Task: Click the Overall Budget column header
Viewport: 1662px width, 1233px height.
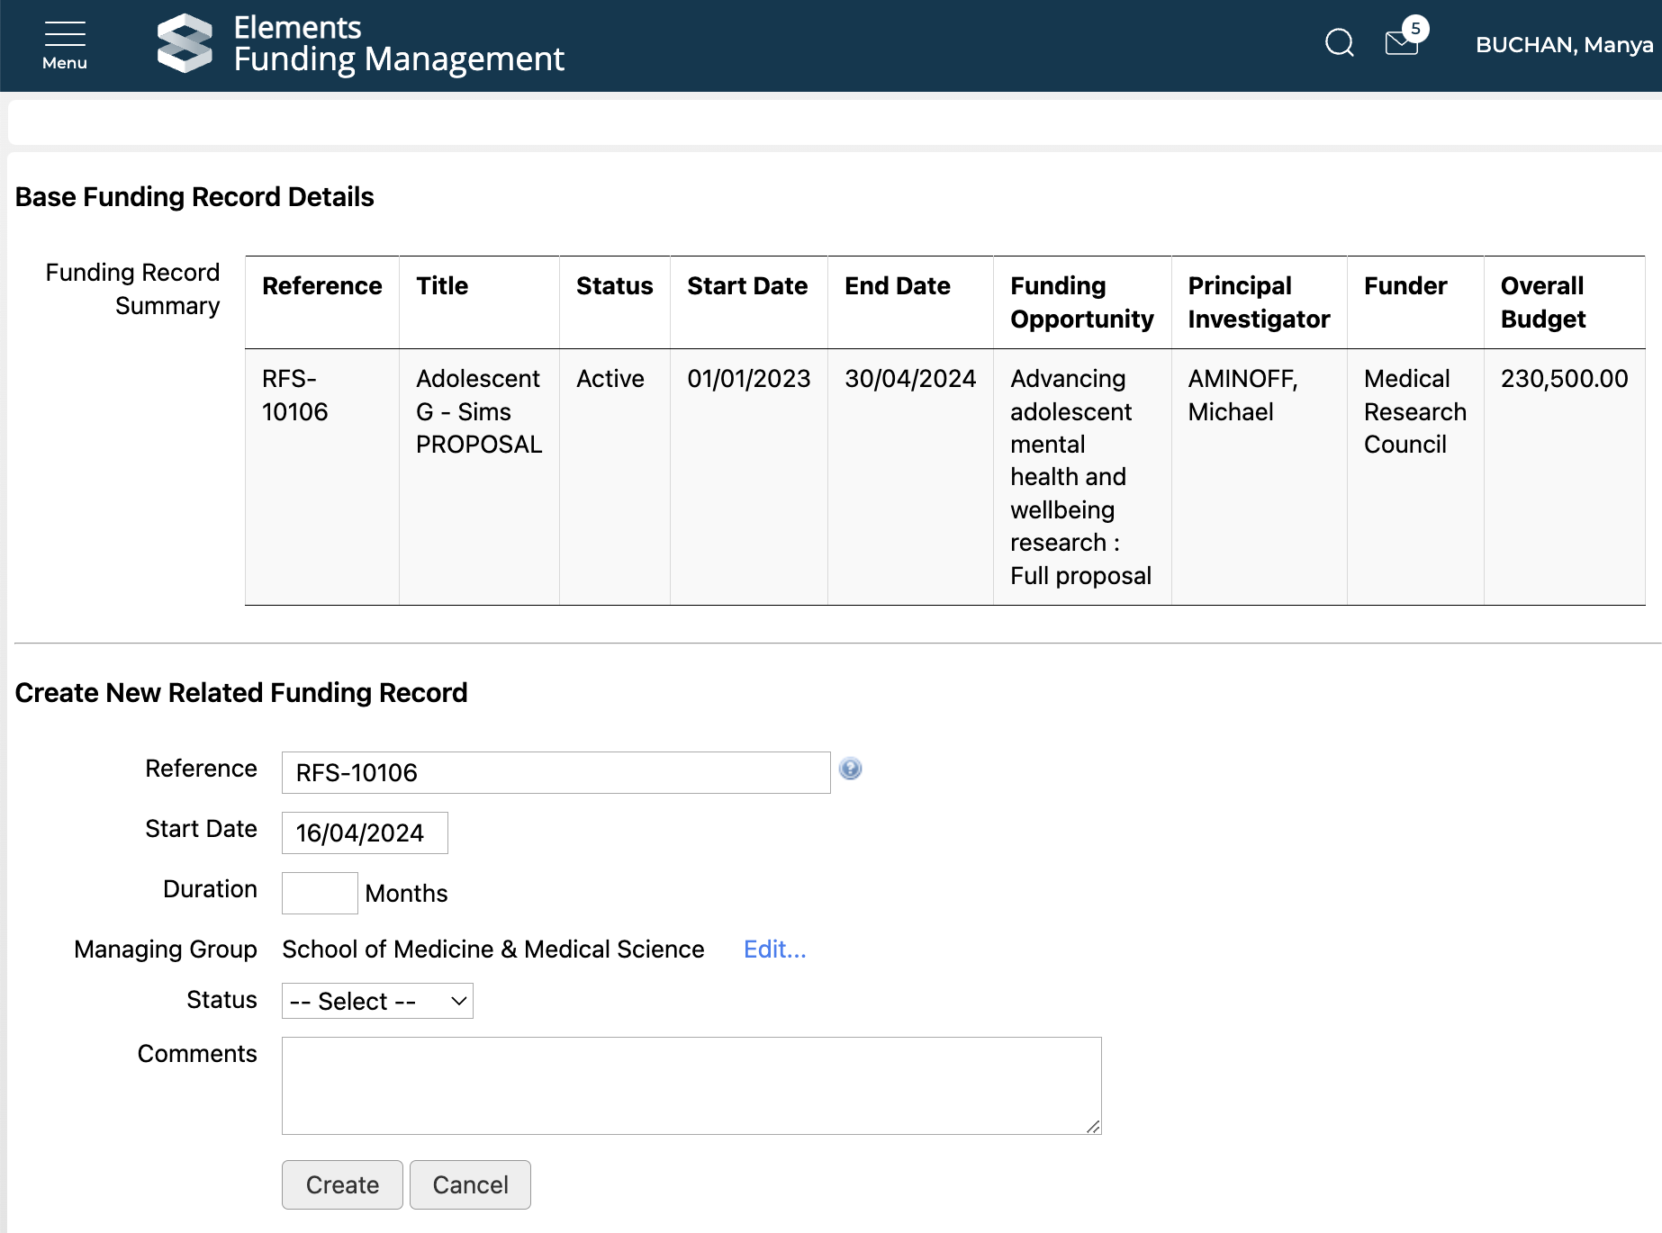Action: coord(1542,302)
